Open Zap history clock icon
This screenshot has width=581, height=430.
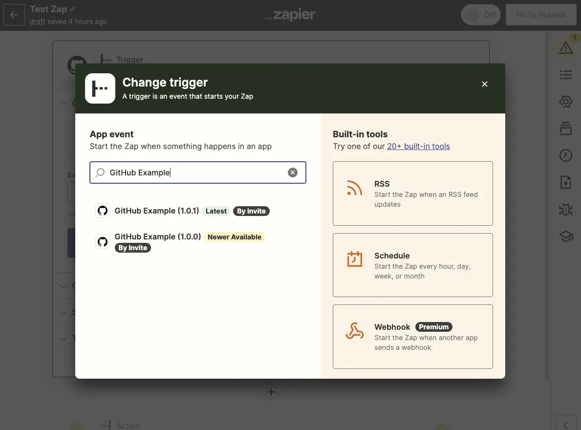pos(566,155)
